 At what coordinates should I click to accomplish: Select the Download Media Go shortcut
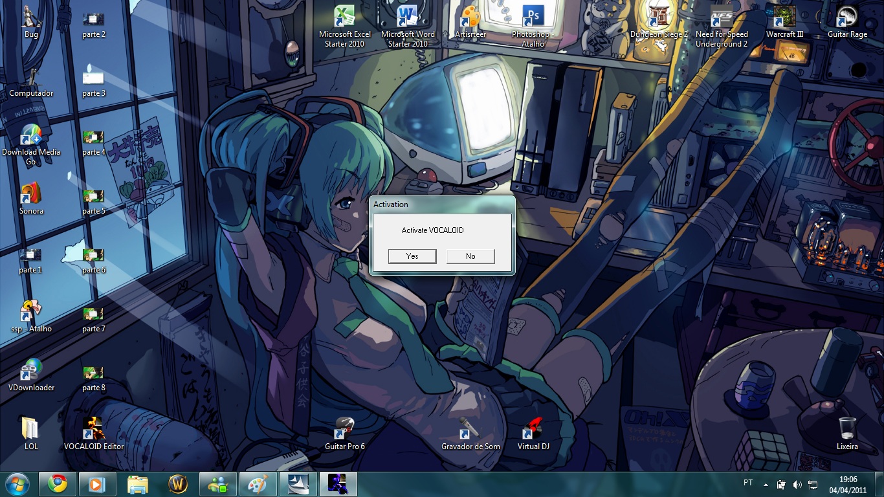pyautogui.click(x=31, y=144)
